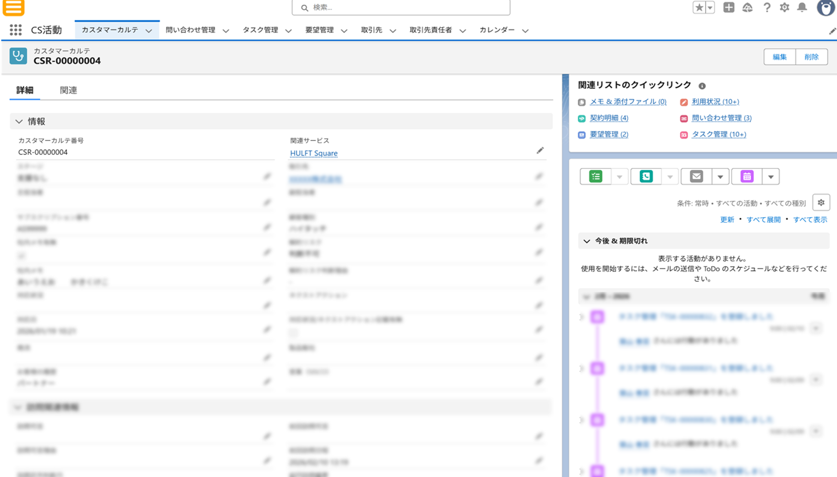Open the 問い合わせ管理 tab dropdown chevron
The height and width of the screenshot is (477, 837).
[226, 31]
